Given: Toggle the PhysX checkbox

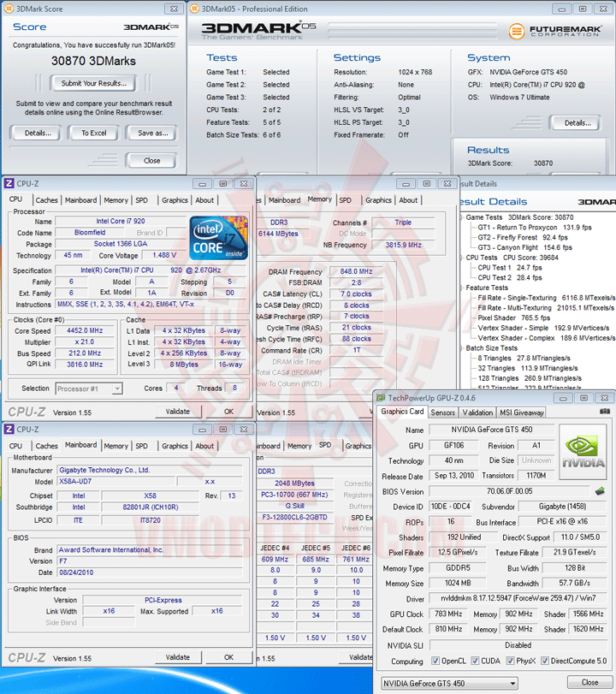Looking at the screenshot, I should point(510,661).
